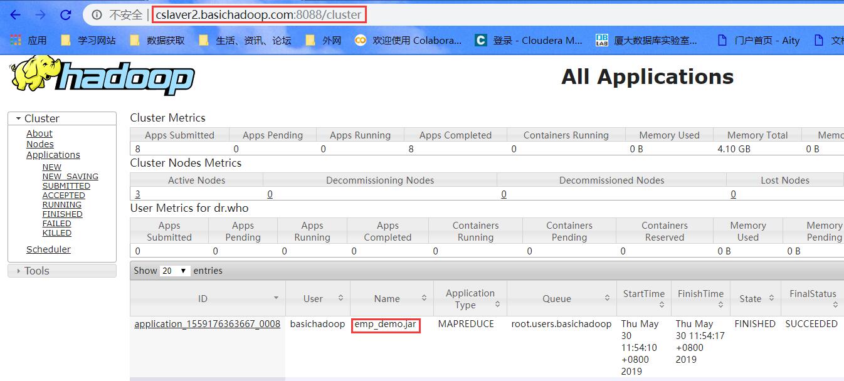Open the 厦大数据库实验室 bookmark

(x=646, y=40)
